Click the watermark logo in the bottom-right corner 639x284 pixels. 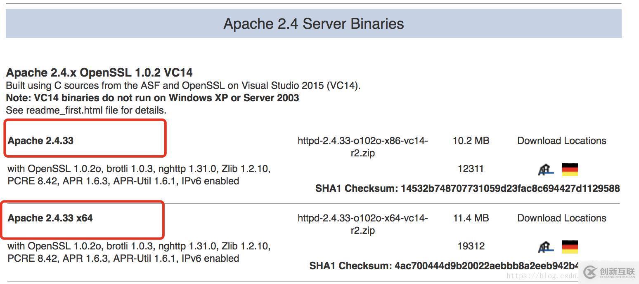[609, 272]
